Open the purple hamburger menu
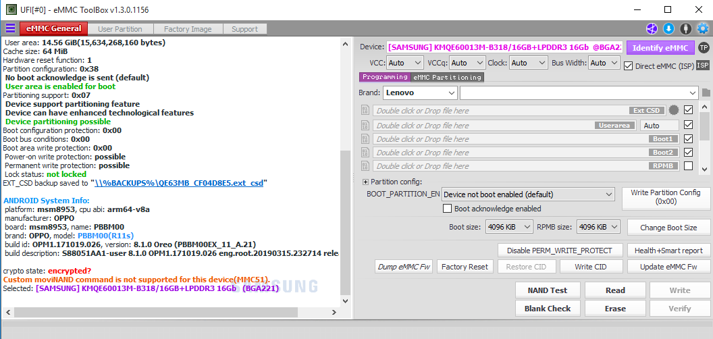 [x=10, y=28]
